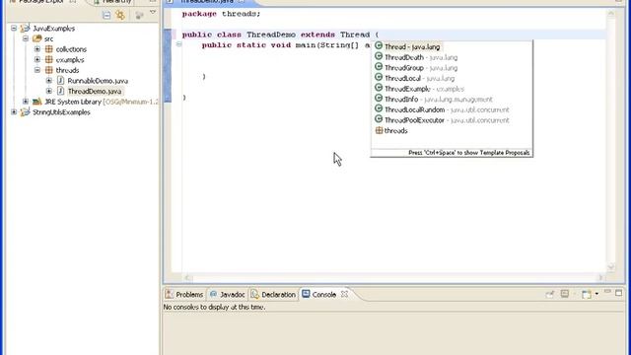Image resolution: width=631 pixels, height=355 pixels.
Task: Click examples package icon
Action: click(49, 59)
